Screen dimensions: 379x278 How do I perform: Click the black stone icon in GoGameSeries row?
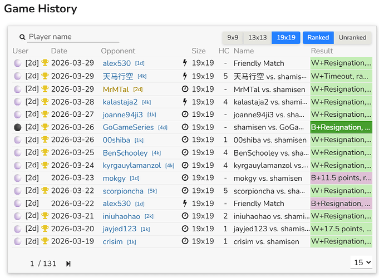18,127
